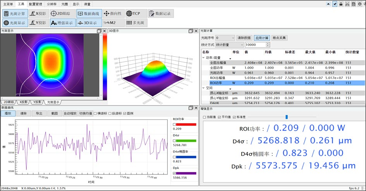Screen dimensions: 366x191
Task: Open the 光斑序号 spot number dropdown
Action: coord(225,38)
